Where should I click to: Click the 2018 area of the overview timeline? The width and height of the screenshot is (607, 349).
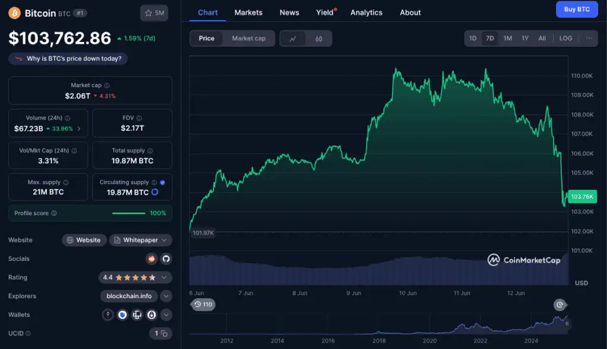tap(379, 341)
